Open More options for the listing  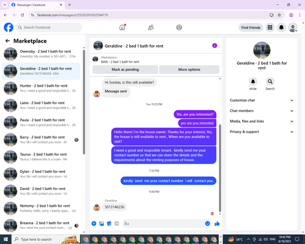point(189,70)
